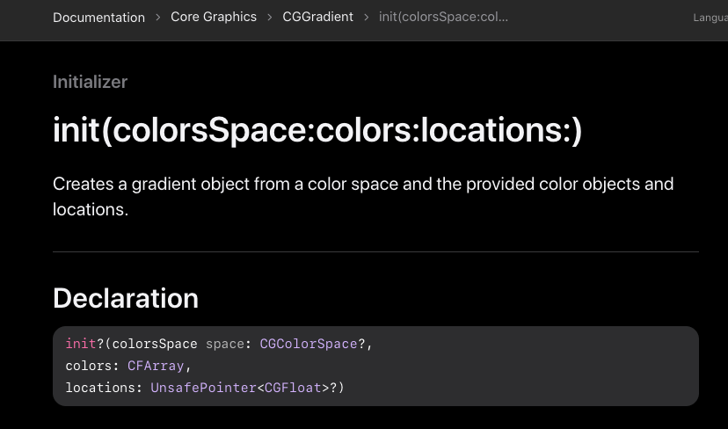Click the chevron after Core Graphics
Image resolution: width=728 pixels, height=429 pixels.
(x=270, y=18)
